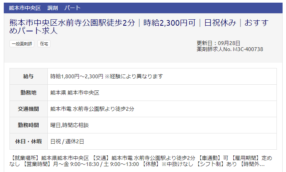Viewport: 286px width, 172px height.
Task: Click the パート label in the header bar
Action: pyautogui.click(x=72, y=8)
